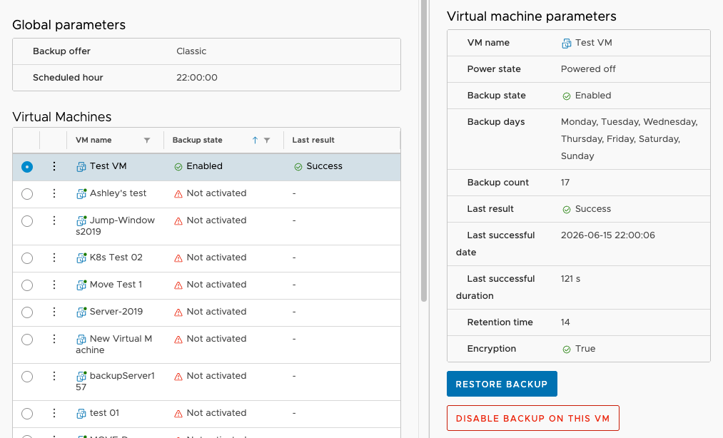Click Not activated in the Server-2019 row
The image size is (723, 438).
(x=216, y=312)
